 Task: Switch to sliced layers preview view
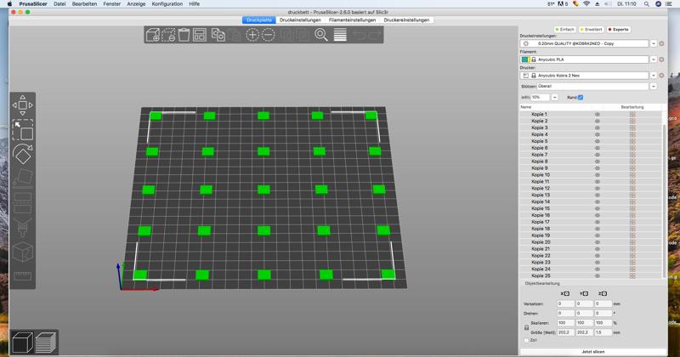coord(46,343)
